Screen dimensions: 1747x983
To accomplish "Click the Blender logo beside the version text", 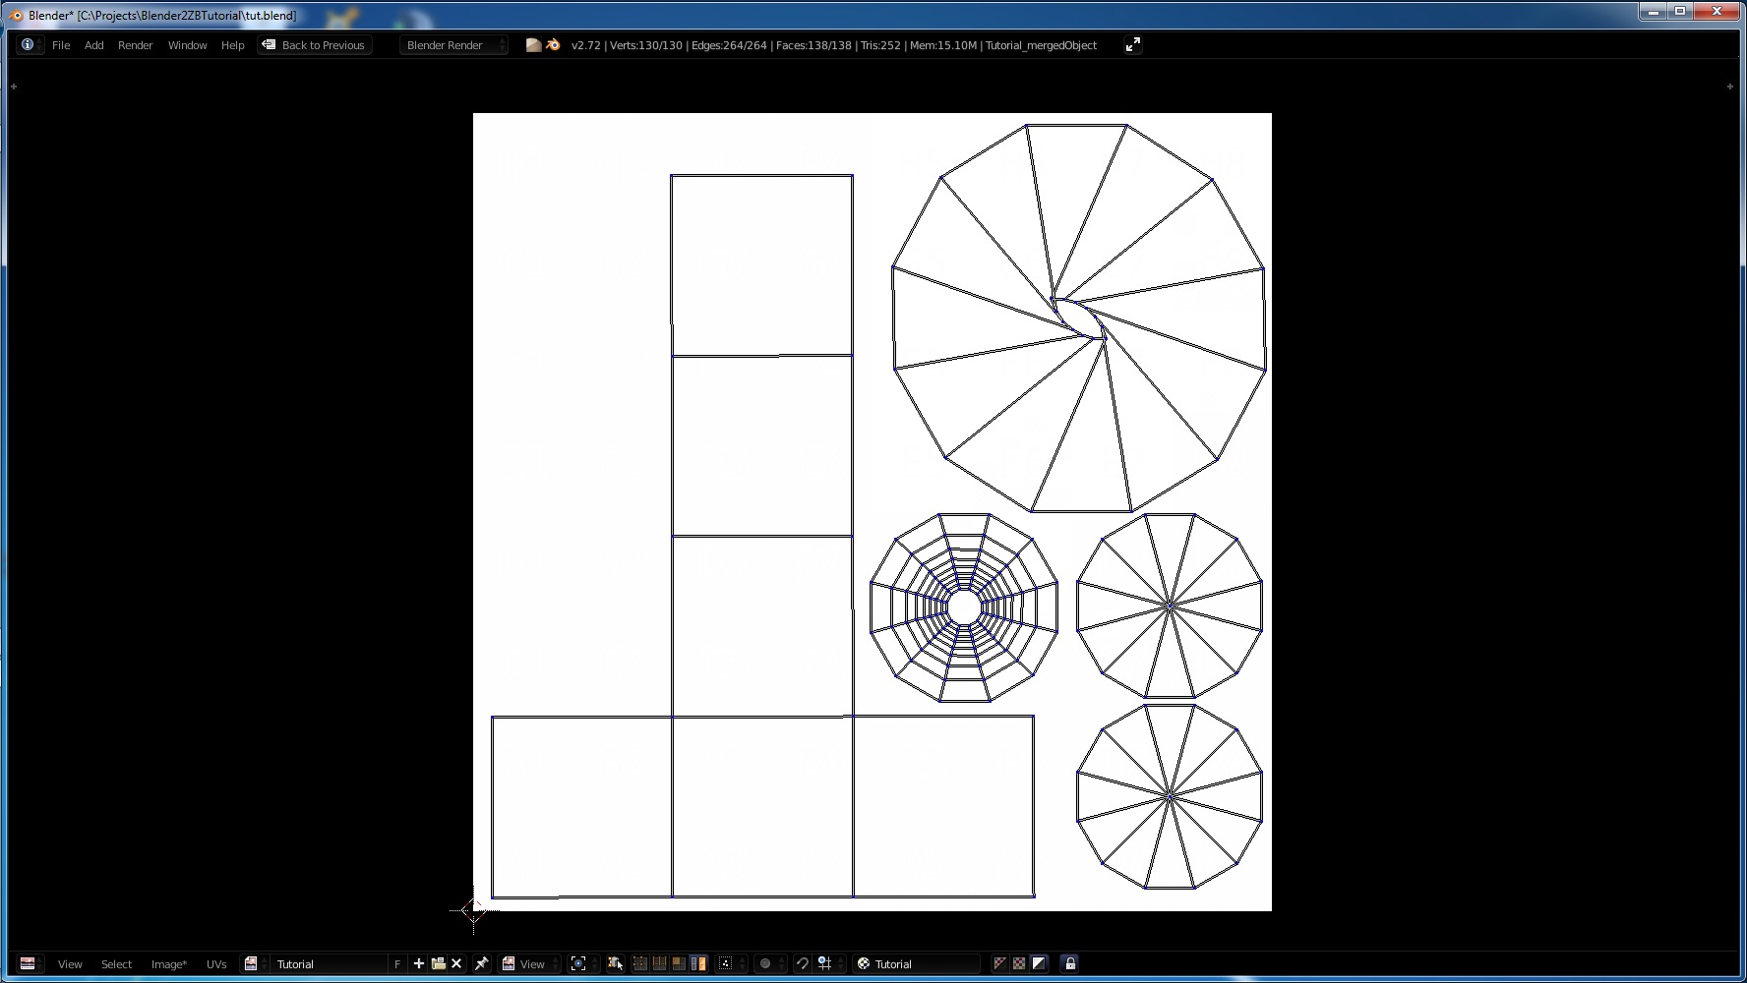I will tap(553, 45).
